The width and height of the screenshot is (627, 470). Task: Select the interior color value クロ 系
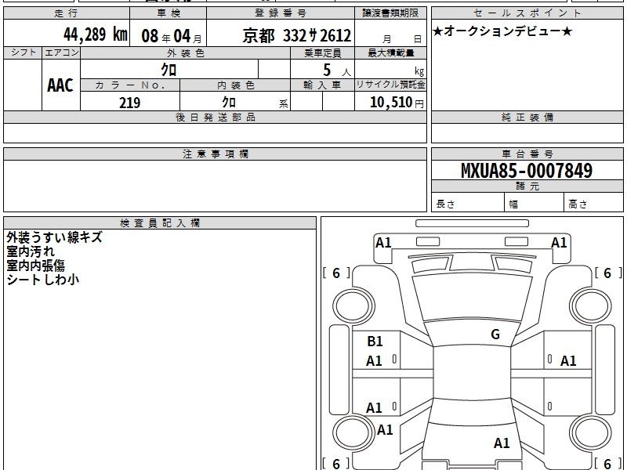[x=256, y=103]
